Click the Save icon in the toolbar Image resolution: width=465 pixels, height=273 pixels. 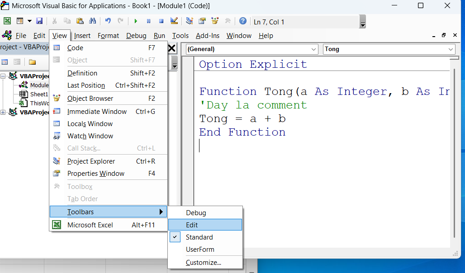click(39, 21)
